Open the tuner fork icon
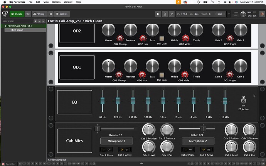This screenshot has width=266, height=166. 172,14
